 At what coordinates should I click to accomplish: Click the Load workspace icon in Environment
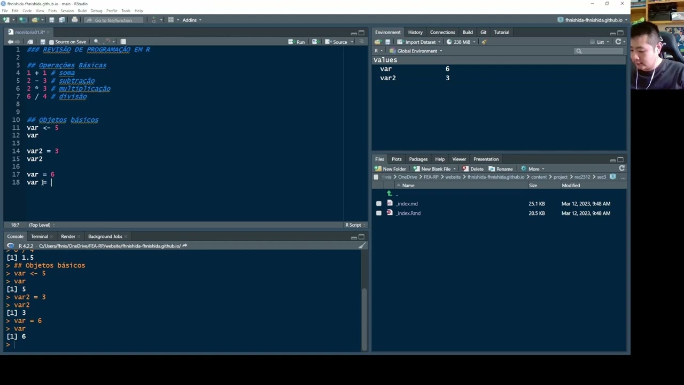tap(378, 42)
